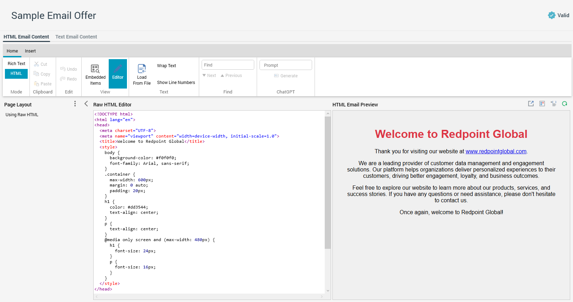Screen dimensions: 573x302
Task: Open preview in new window
Action: pos(531,104)
